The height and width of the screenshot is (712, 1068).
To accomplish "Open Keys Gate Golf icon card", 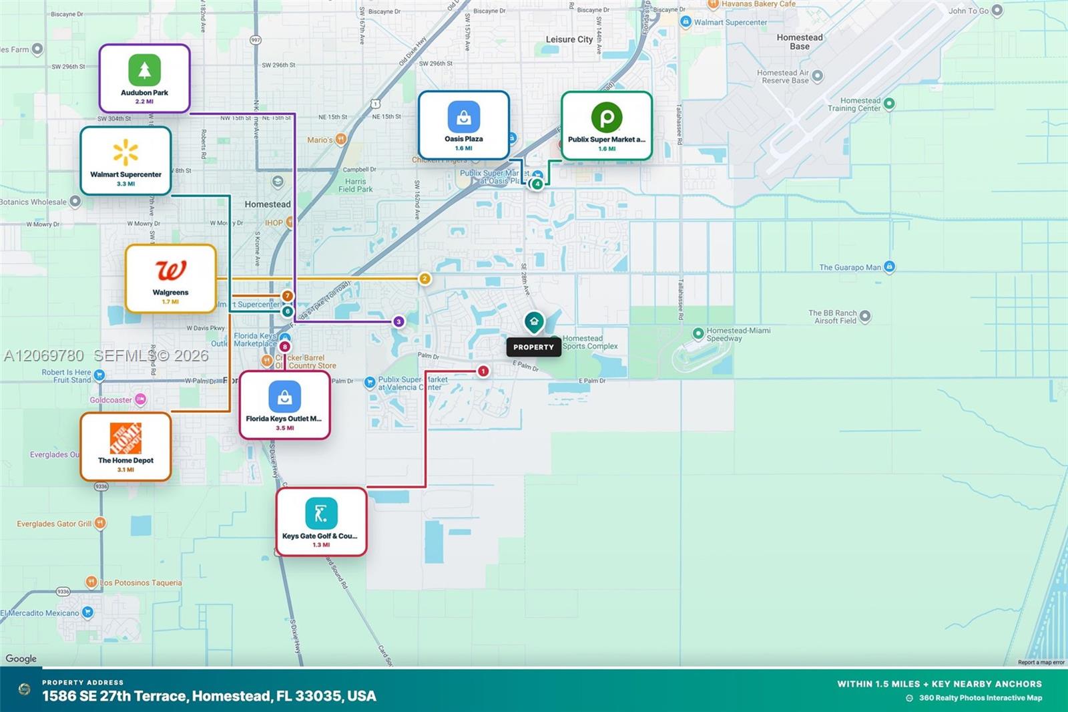I will [x=321, y=522].
